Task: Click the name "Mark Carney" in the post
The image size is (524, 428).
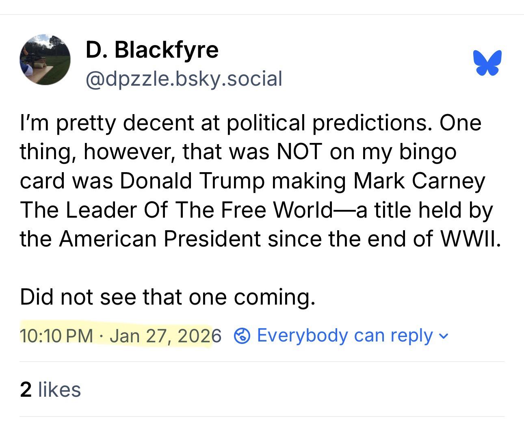Action: pyautogui.click(x=419, y=181)
